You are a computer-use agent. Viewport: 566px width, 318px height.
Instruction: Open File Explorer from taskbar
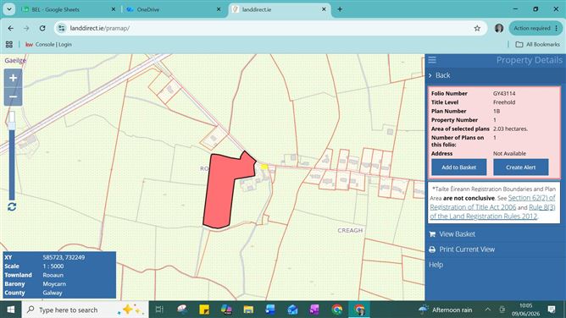[248, 310]
